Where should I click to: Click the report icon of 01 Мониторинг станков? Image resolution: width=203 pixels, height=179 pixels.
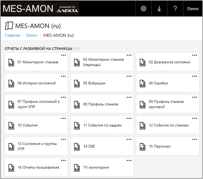[x=11, y=62]
